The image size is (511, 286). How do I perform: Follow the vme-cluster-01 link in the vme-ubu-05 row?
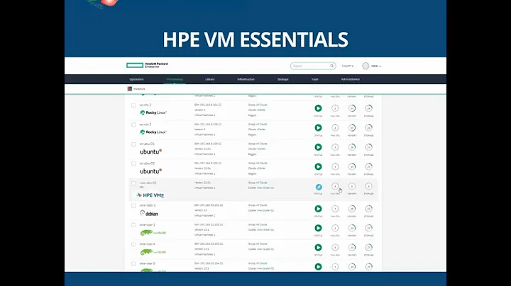265,188
